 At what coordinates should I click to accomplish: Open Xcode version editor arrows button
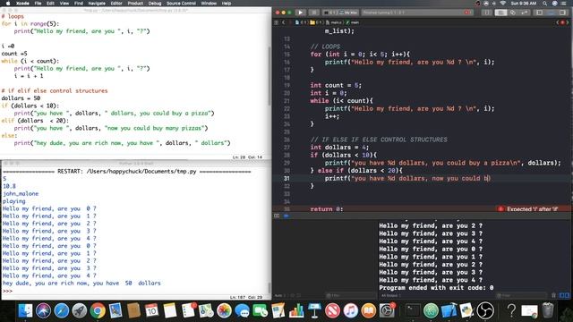525,13
